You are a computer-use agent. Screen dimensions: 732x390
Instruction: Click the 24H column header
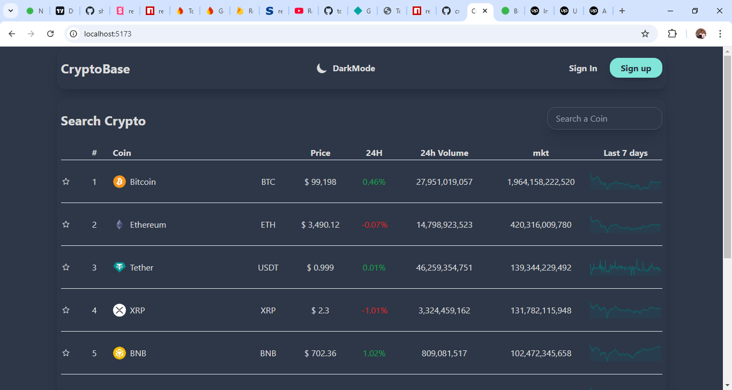(x=374, y=153)
